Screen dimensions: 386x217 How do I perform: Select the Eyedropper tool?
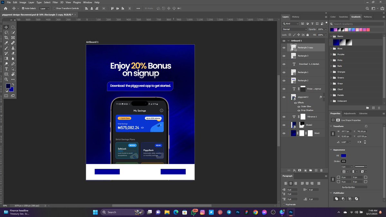tap(6, 43)
